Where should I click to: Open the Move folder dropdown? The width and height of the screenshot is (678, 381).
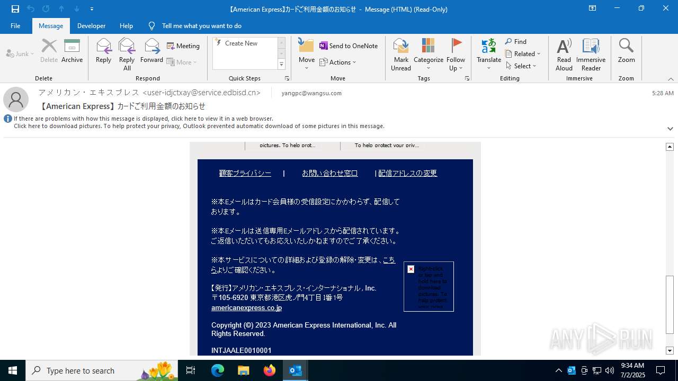pyautogui.click(x=307, y=54)
